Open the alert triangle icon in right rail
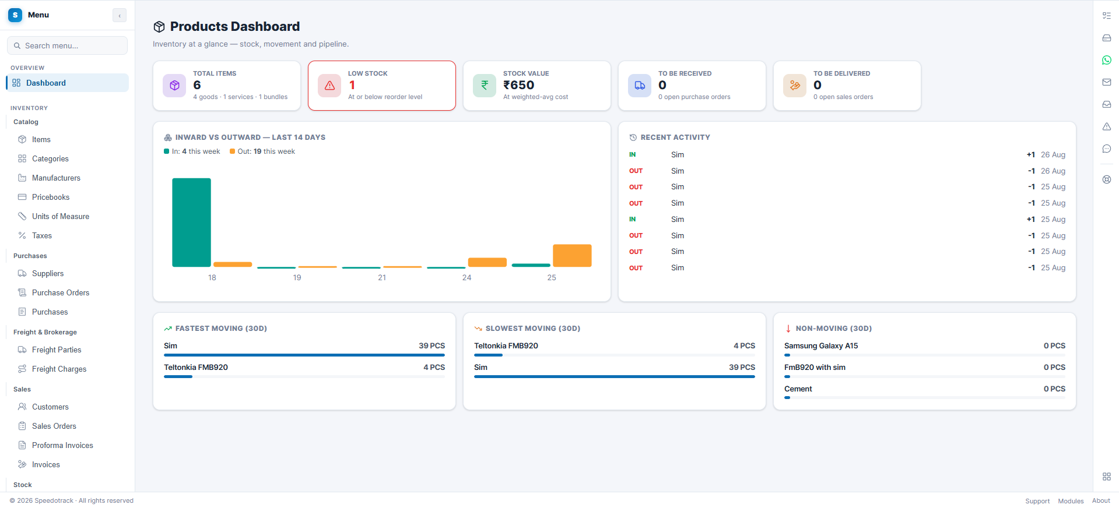Viewport: 1119px width, 508px height. click(1107, 126)
